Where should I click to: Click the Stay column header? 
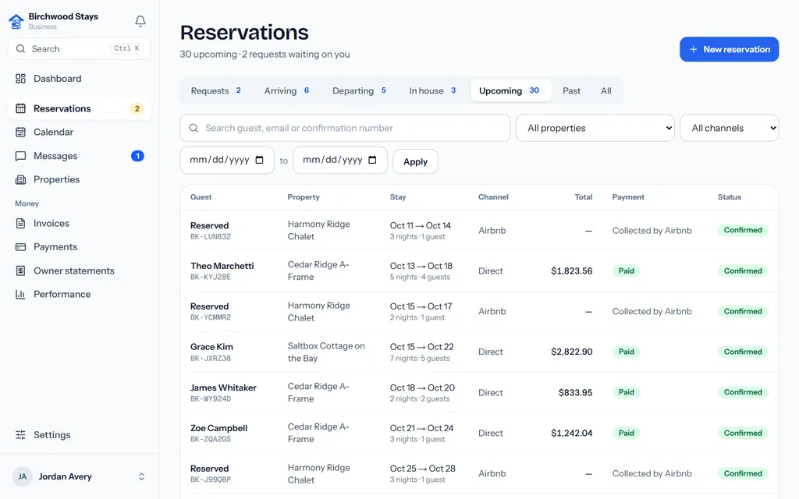click(x=398, y=197)
